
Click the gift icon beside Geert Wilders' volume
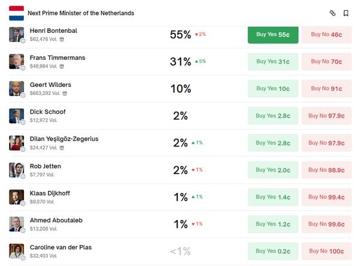[x=65, y=93]
